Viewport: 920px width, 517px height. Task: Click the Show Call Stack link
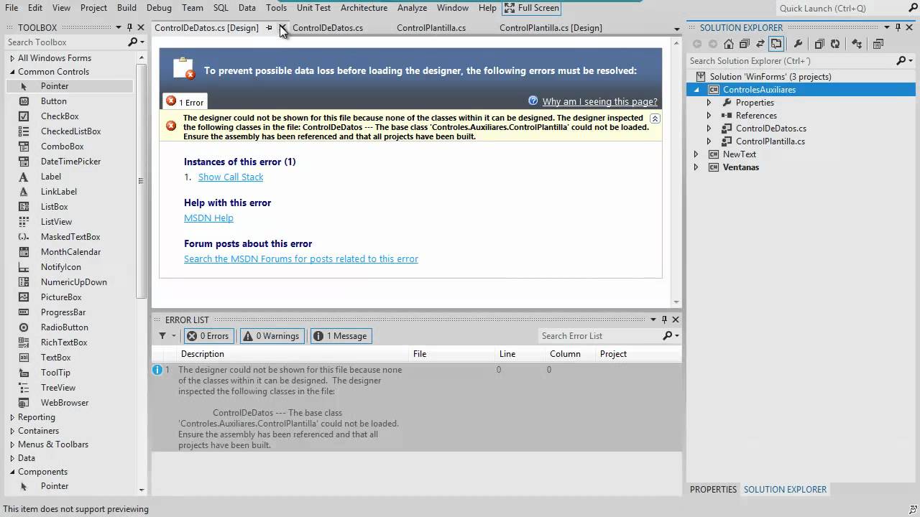click(x=231, y=177)
